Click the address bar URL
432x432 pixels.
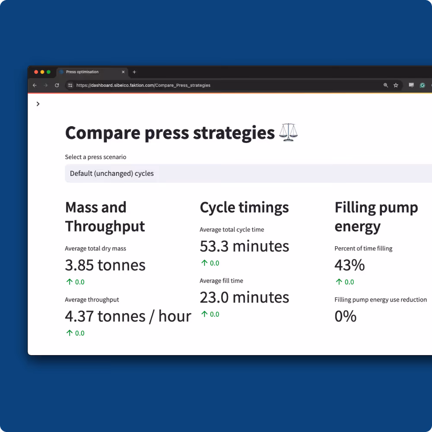(x=143, y=86)
